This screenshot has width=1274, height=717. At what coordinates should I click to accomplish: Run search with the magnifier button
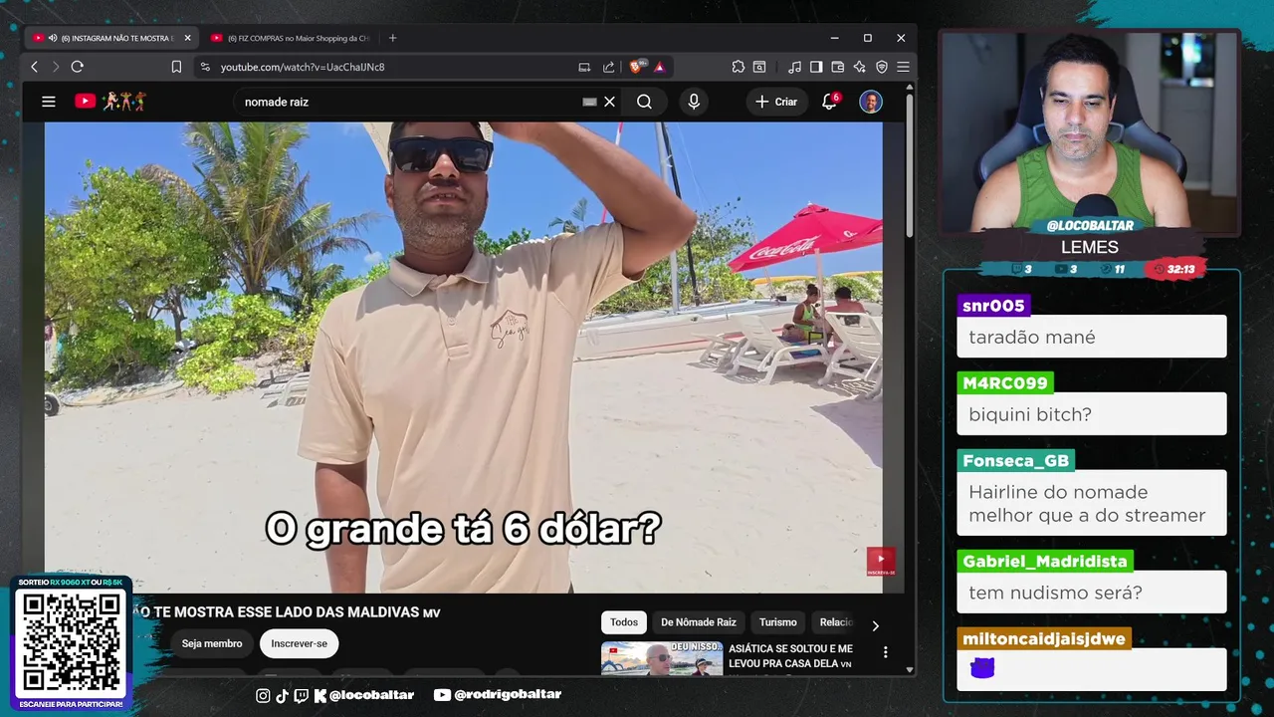pos(644,102)
